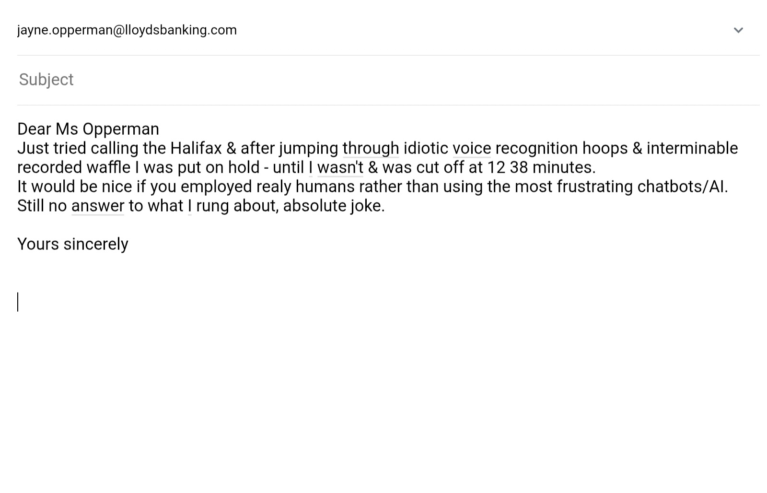767x493 pixels.
Task: Place cursor on "Yours sincerely" closing line
Action: coord(73,244)
